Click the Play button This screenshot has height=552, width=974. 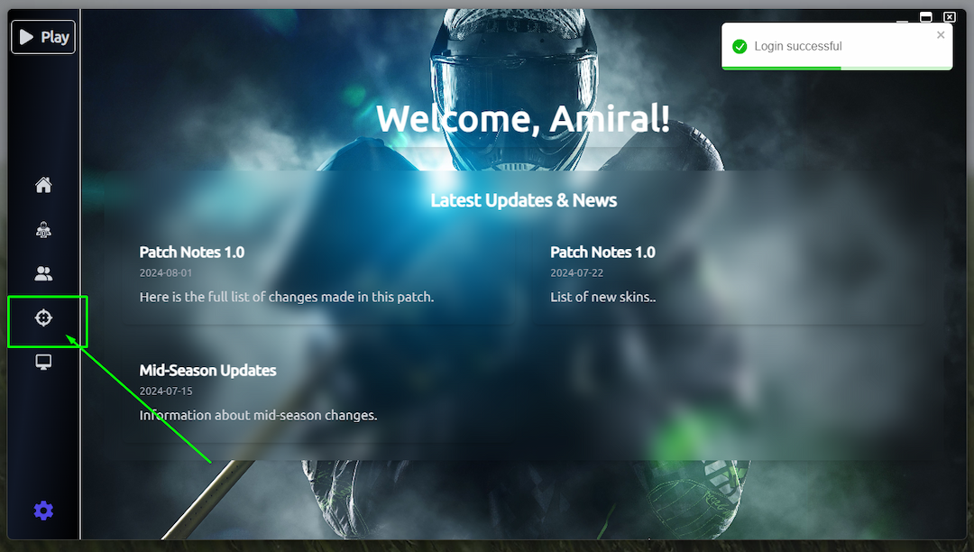pos(43,37)
